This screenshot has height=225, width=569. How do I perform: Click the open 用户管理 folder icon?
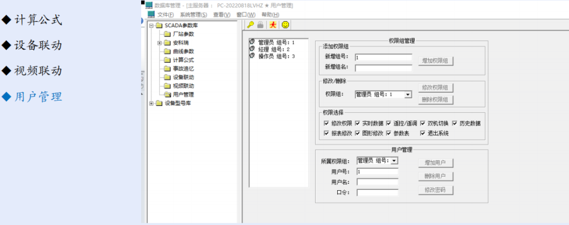pos(168,94)
